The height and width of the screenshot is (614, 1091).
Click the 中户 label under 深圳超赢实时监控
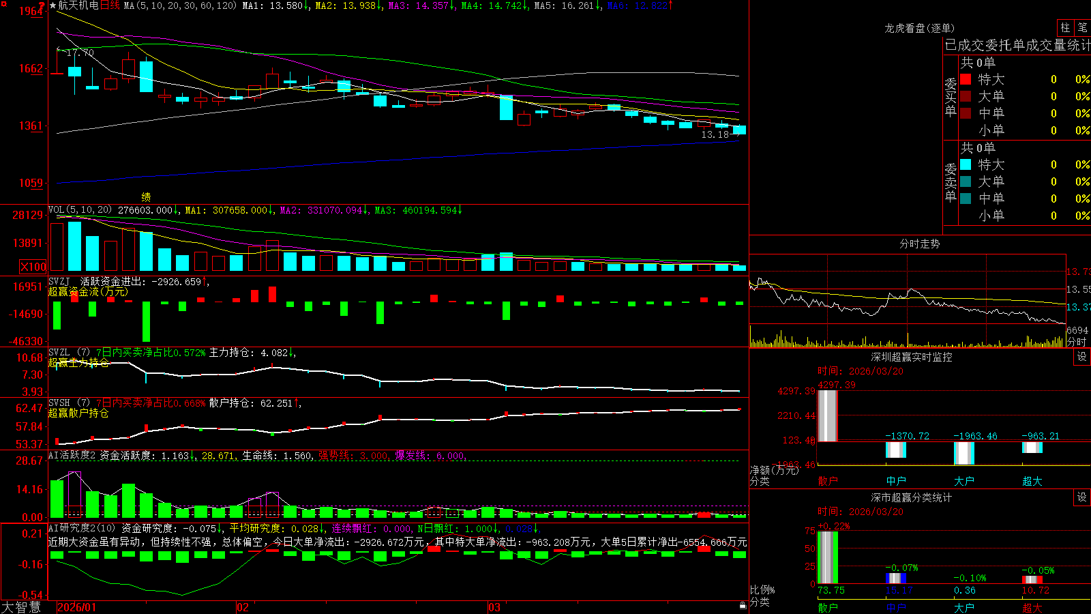(896, 481)
